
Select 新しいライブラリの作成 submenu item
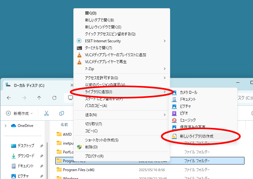[196, 136]
